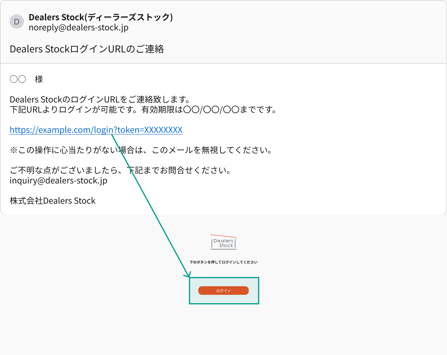Select the sender address noreply@dealers-stock.jp
This screenshot has width=447, height=355.
pos(79,27)
